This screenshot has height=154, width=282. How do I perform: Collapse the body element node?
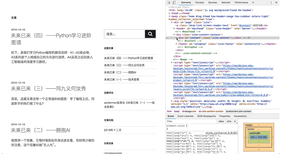pos(170,16)
